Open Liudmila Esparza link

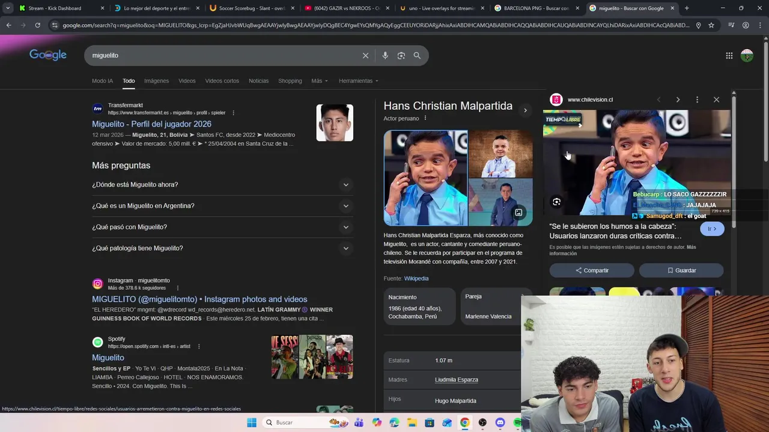(457, 380)
